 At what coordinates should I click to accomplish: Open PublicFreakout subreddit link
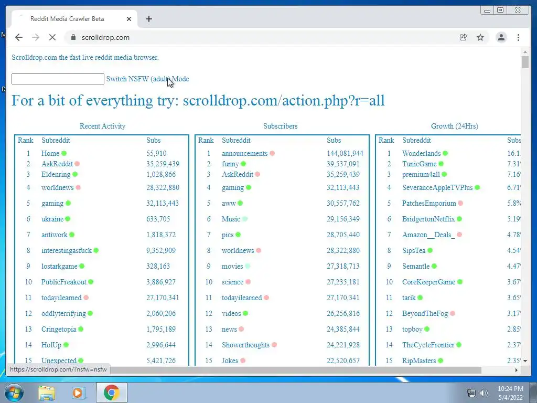[63, 282]
